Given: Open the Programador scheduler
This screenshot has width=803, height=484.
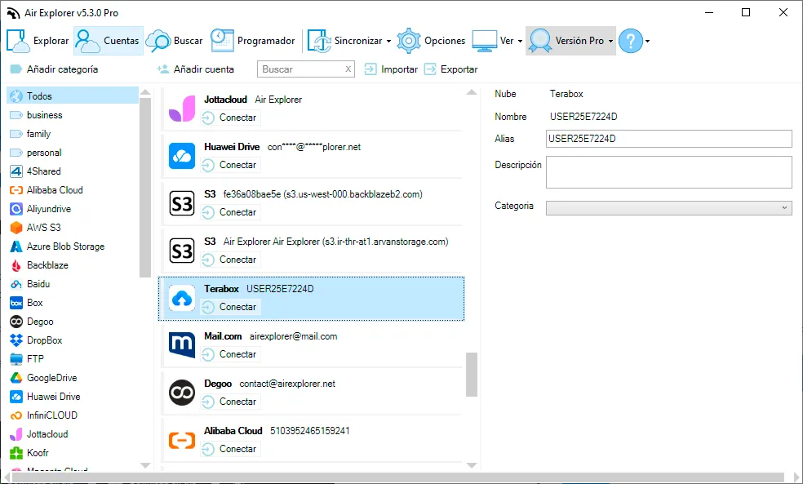Looking at the screenshot, I should click(x=253, y=41).
